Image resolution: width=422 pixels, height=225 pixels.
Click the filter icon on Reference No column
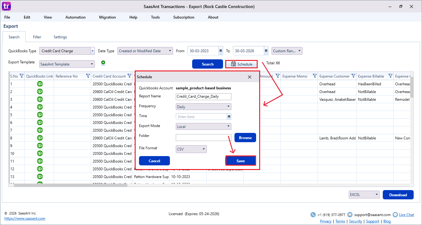coord(88,76)
